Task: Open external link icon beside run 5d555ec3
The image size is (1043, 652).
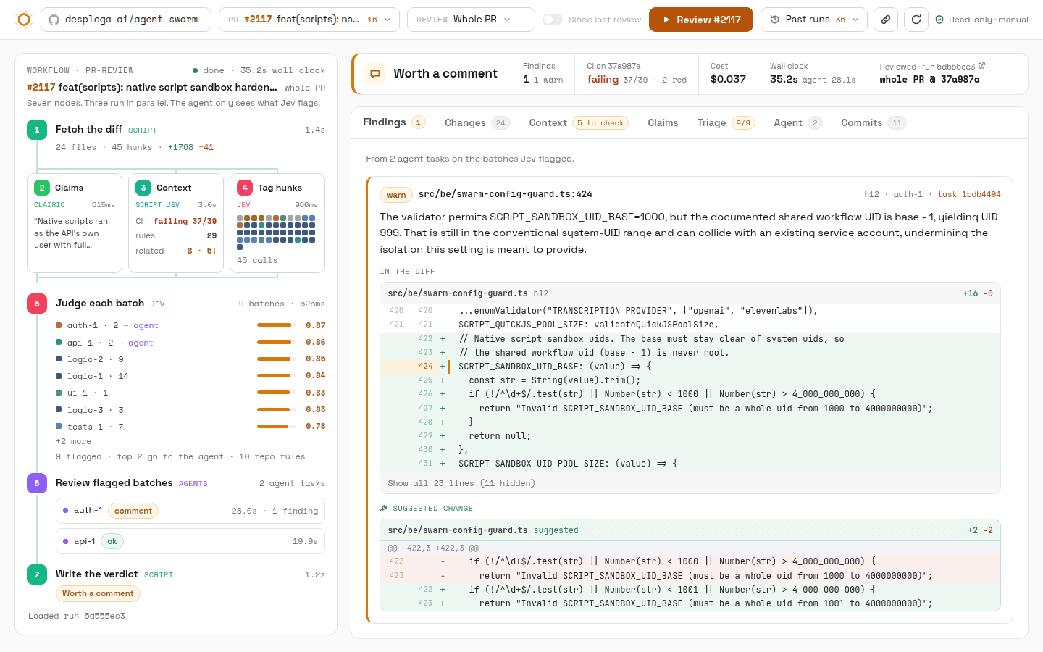Action: [x=981, y=66]
